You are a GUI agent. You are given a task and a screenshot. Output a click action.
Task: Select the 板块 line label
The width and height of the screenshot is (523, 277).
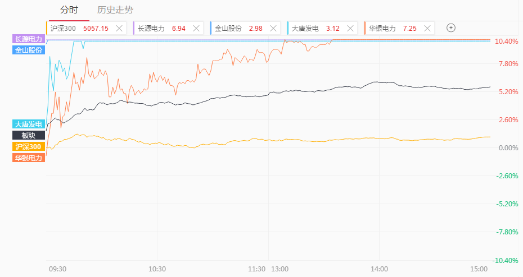coord(28,135)
